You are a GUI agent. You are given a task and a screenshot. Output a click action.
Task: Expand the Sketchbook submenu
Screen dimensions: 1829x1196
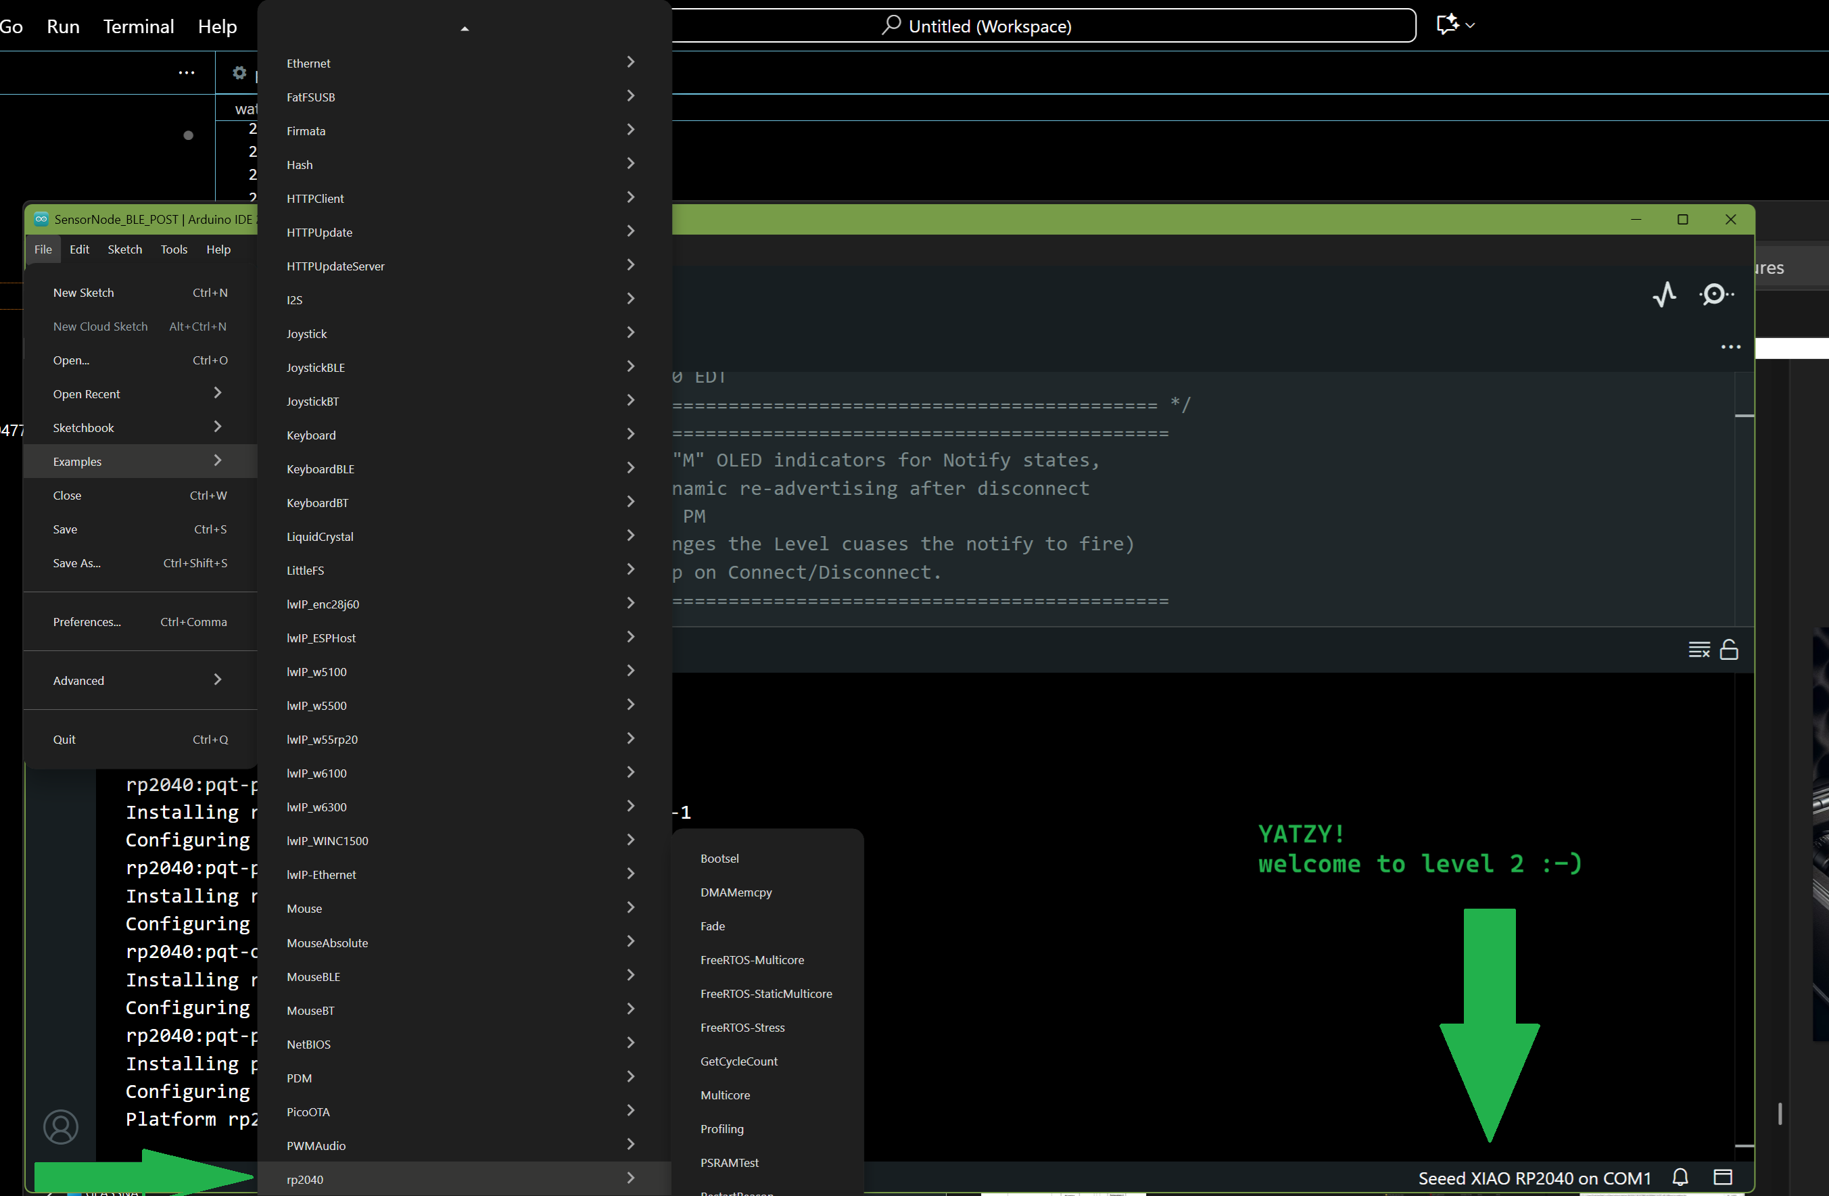pyautogui.click(x=139, y=427)
